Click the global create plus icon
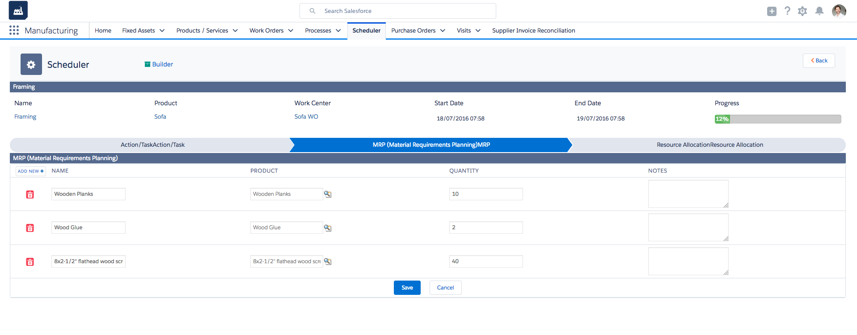This screenshot has height=335, width=857. pyautogui.click(x=772, y=11)
